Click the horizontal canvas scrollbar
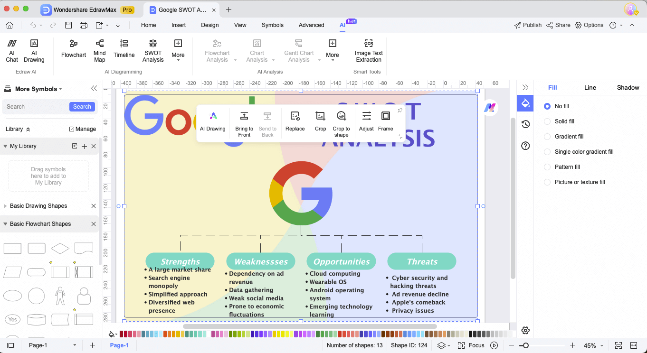 click(x=310, y=326)
